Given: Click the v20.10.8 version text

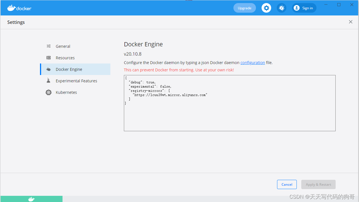Looking at the screenshot, I should tap(133, 54).
